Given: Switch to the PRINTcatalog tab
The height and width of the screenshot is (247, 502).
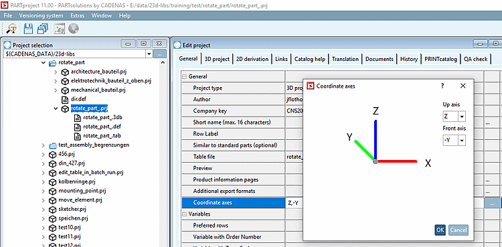Looking at the screenshot, I should tap(440, 59).
